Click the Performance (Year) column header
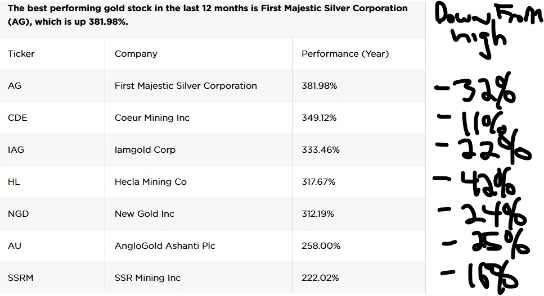This screenshot has height=296, width=544. [345, 54]
